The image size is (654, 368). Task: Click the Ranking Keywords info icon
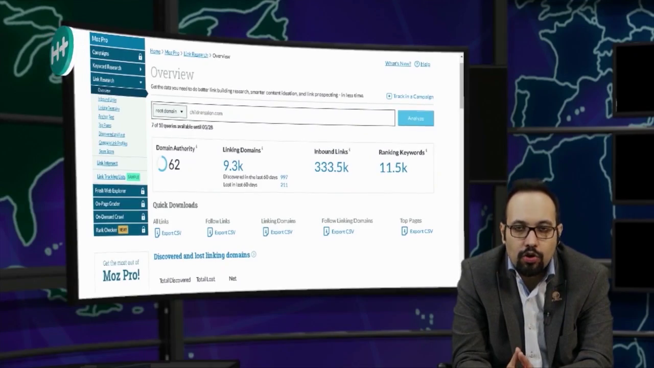click(x=427, y=151)
